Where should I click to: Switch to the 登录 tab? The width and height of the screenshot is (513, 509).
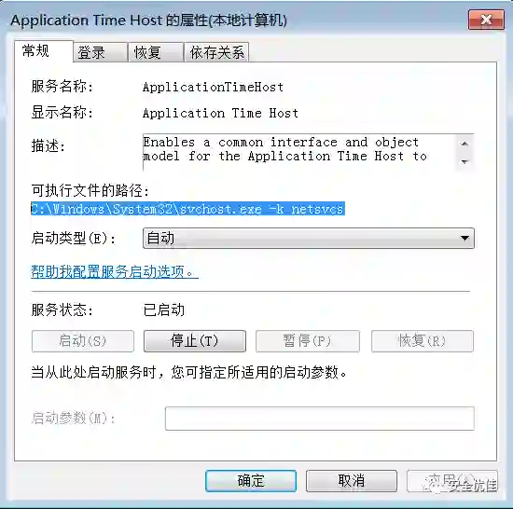[101, 52]
